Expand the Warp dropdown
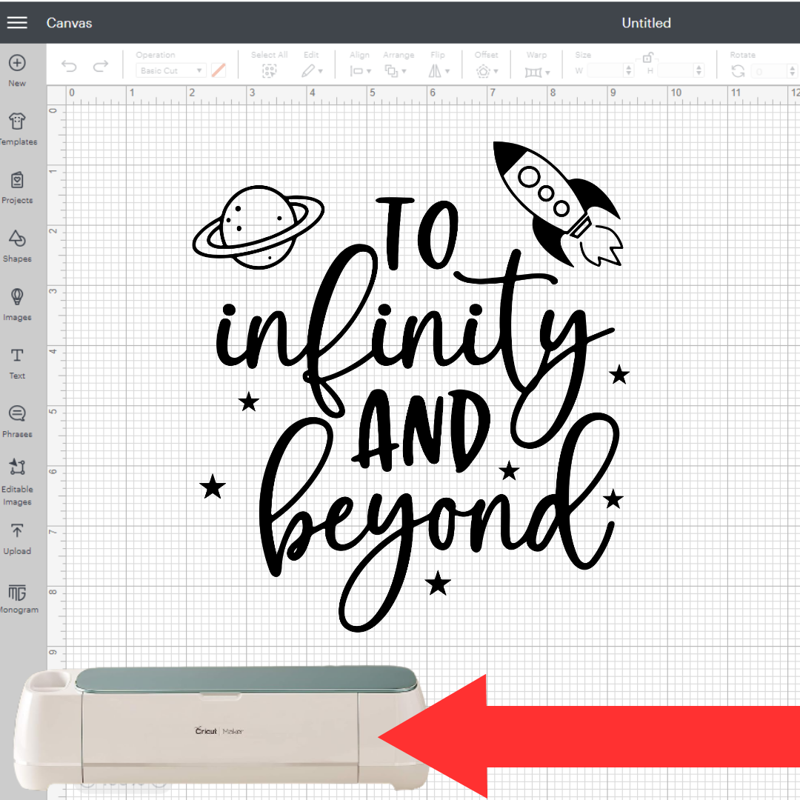This screenshot has height=800, width=800. 537,73
